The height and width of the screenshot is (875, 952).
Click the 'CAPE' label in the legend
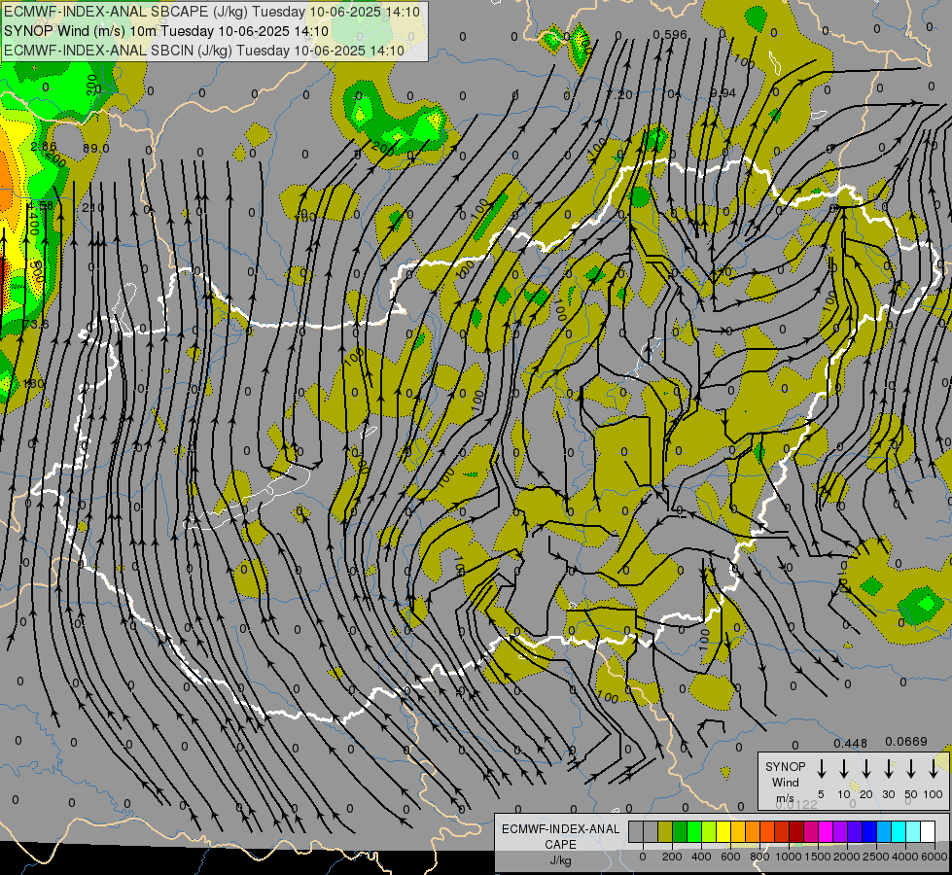click(560, 845)
